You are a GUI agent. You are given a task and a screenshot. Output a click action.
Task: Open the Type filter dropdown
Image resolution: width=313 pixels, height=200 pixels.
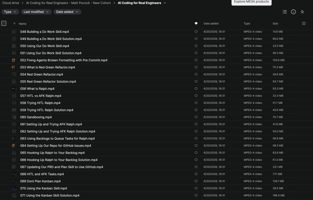(x=10, y=12)
